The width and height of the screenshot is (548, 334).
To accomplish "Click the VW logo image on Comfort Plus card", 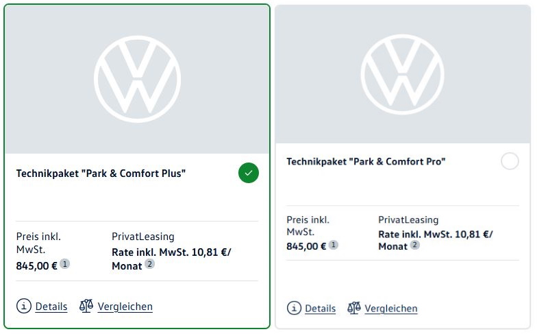I will 137,79.
